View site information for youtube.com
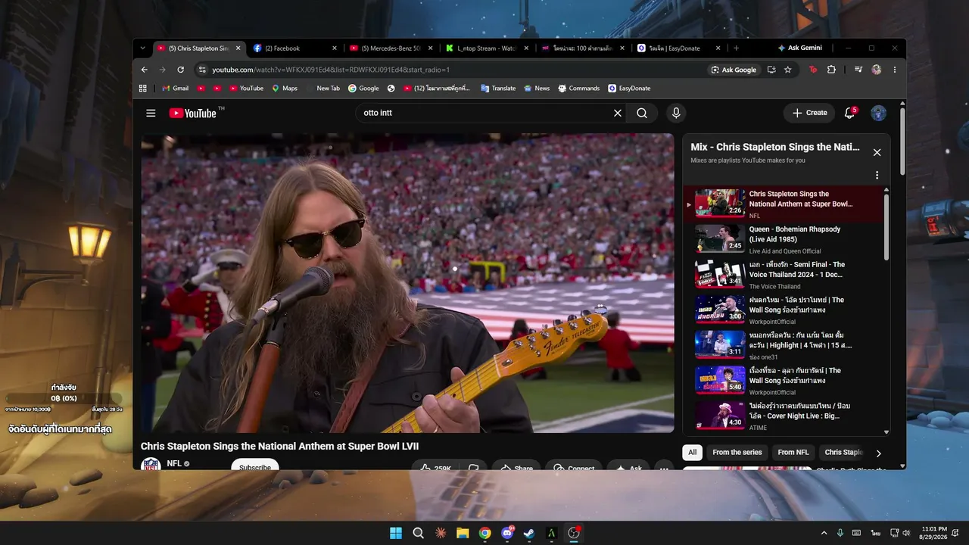Viewport: 969px width, 545px height. click(x=201, y=70)
